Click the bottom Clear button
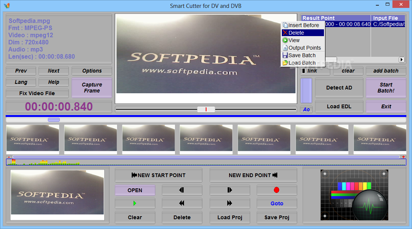The image size is (412, 229). coord(135,217)
